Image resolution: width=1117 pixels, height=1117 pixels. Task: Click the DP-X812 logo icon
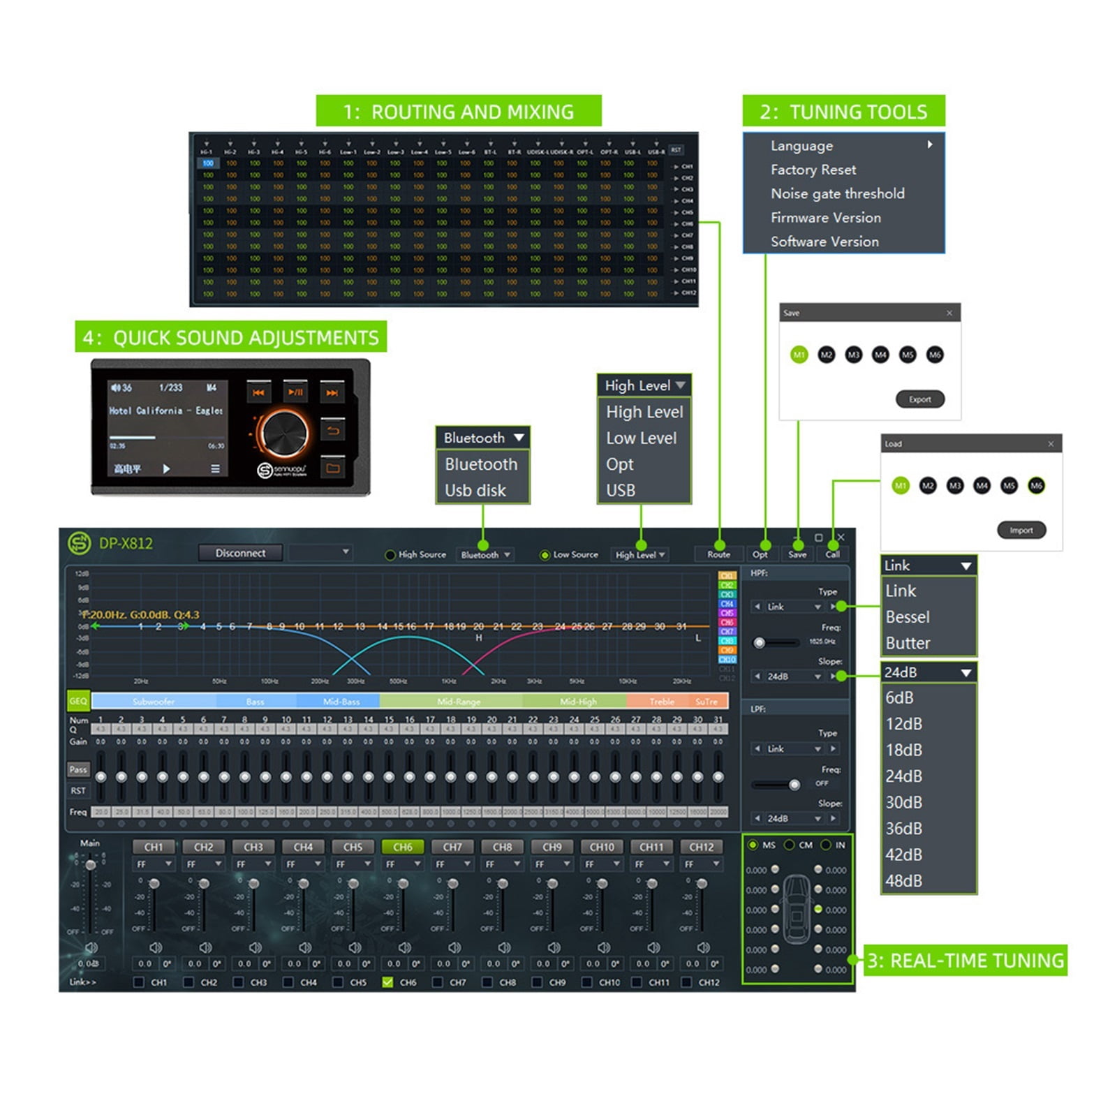click(x=80, y=543)
